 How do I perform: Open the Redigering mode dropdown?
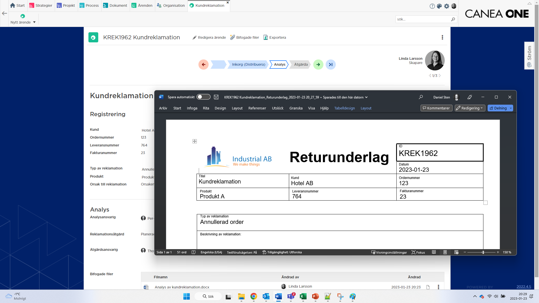click(470, 108)
